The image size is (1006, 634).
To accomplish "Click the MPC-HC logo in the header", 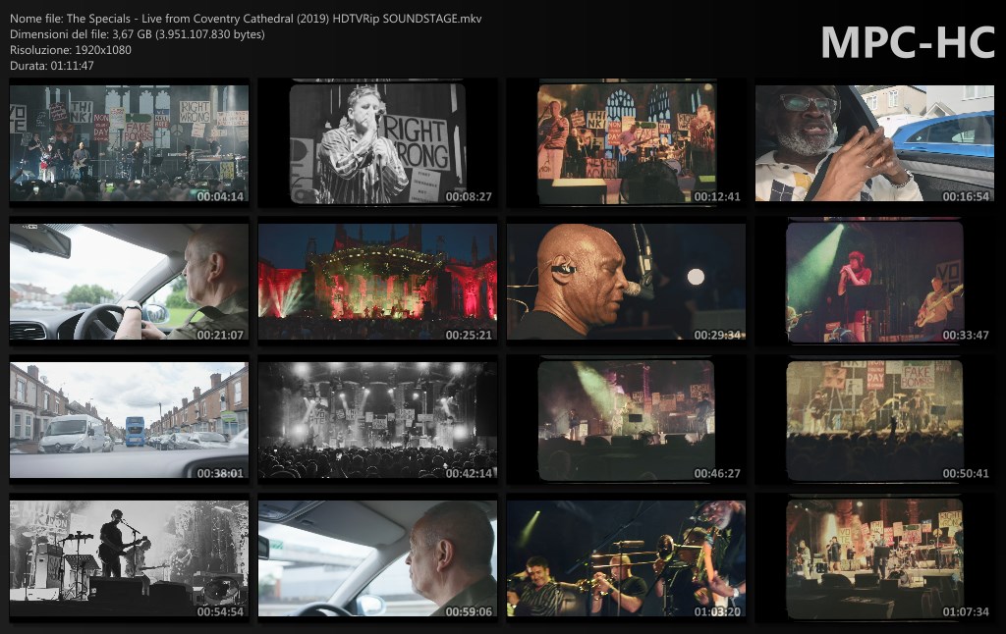I will [x=907, y=42].
